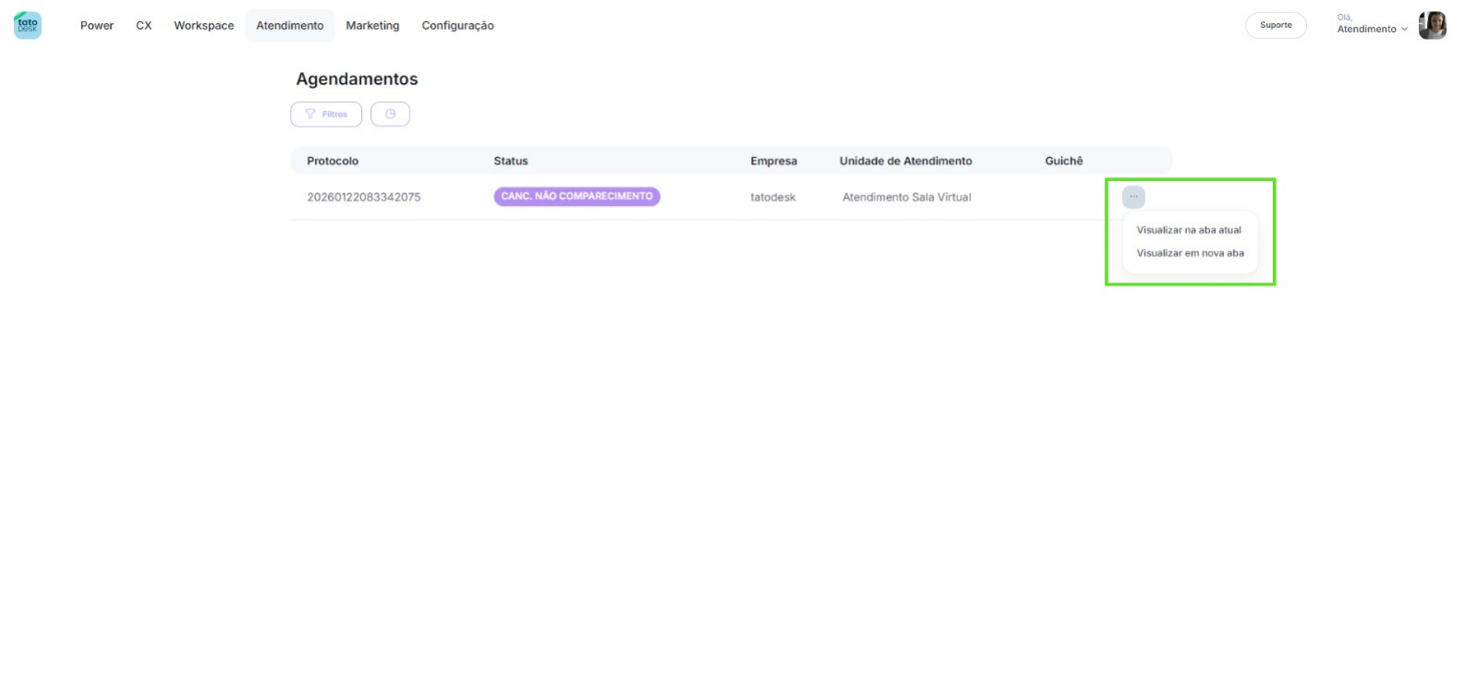Viewport: 1477px width, 695px height.
Task: Select Visualizar na aba atual
Action: click(x=1188, y=230)
